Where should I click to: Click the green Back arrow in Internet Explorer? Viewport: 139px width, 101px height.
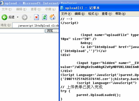click(x=4, y=17)
